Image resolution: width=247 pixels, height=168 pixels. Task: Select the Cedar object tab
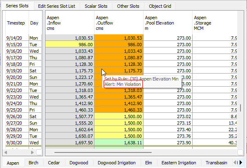pyautogui.click(x=54, y=163)
